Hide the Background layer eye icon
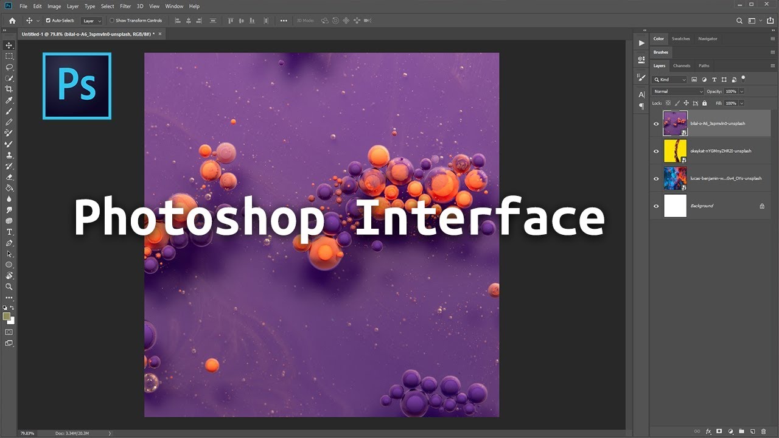 [x=656, y=206]
